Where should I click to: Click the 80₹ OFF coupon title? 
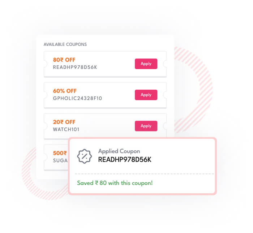tap(64, 60)
